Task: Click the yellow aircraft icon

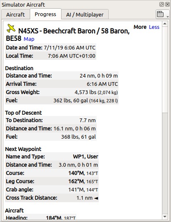Action: [11, 28]
